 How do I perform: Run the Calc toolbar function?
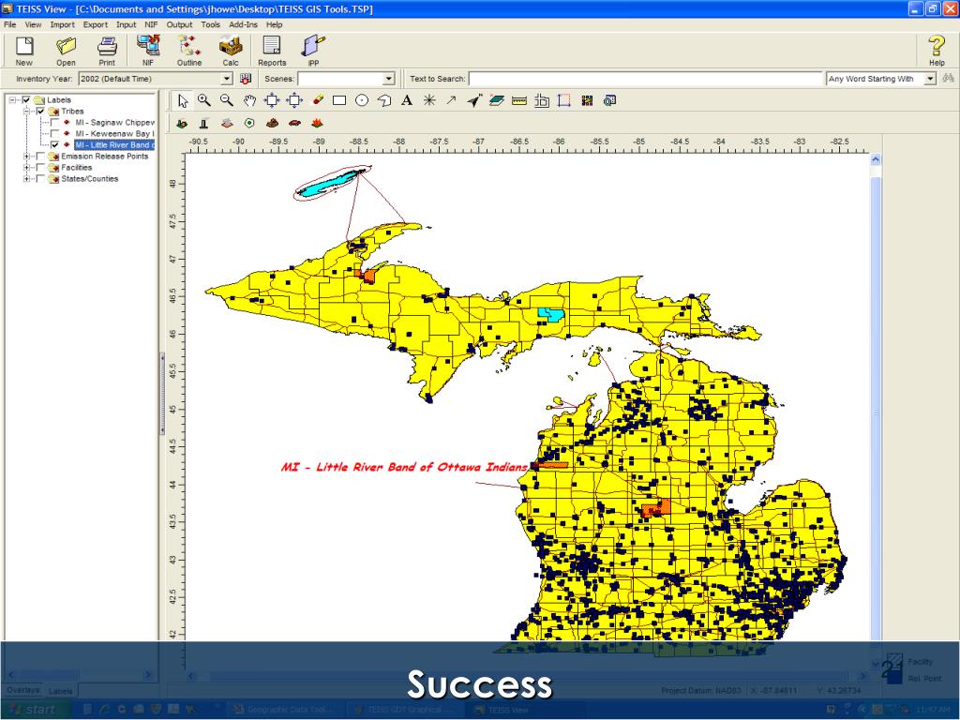(x=231, y=51)
